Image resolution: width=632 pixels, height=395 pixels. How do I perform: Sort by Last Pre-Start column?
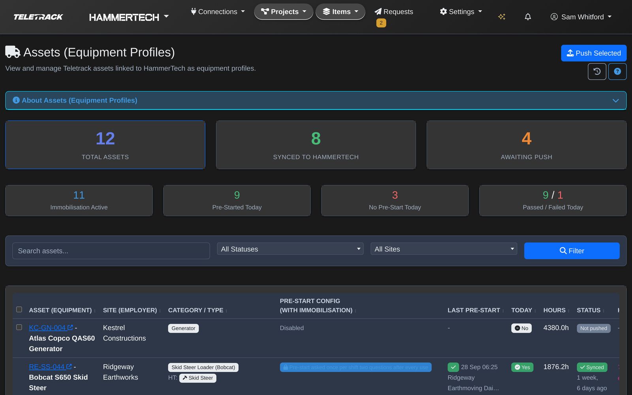(476, 310)
